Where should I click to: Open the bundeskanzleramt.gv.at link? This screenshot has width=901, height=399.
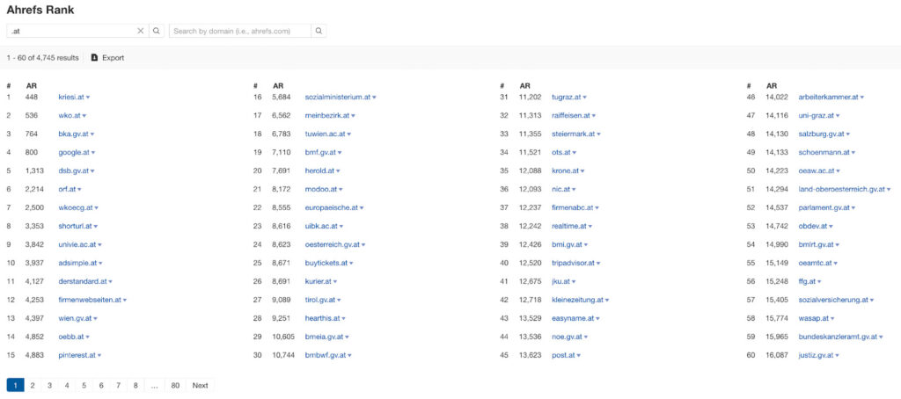(x=838, y=337)
